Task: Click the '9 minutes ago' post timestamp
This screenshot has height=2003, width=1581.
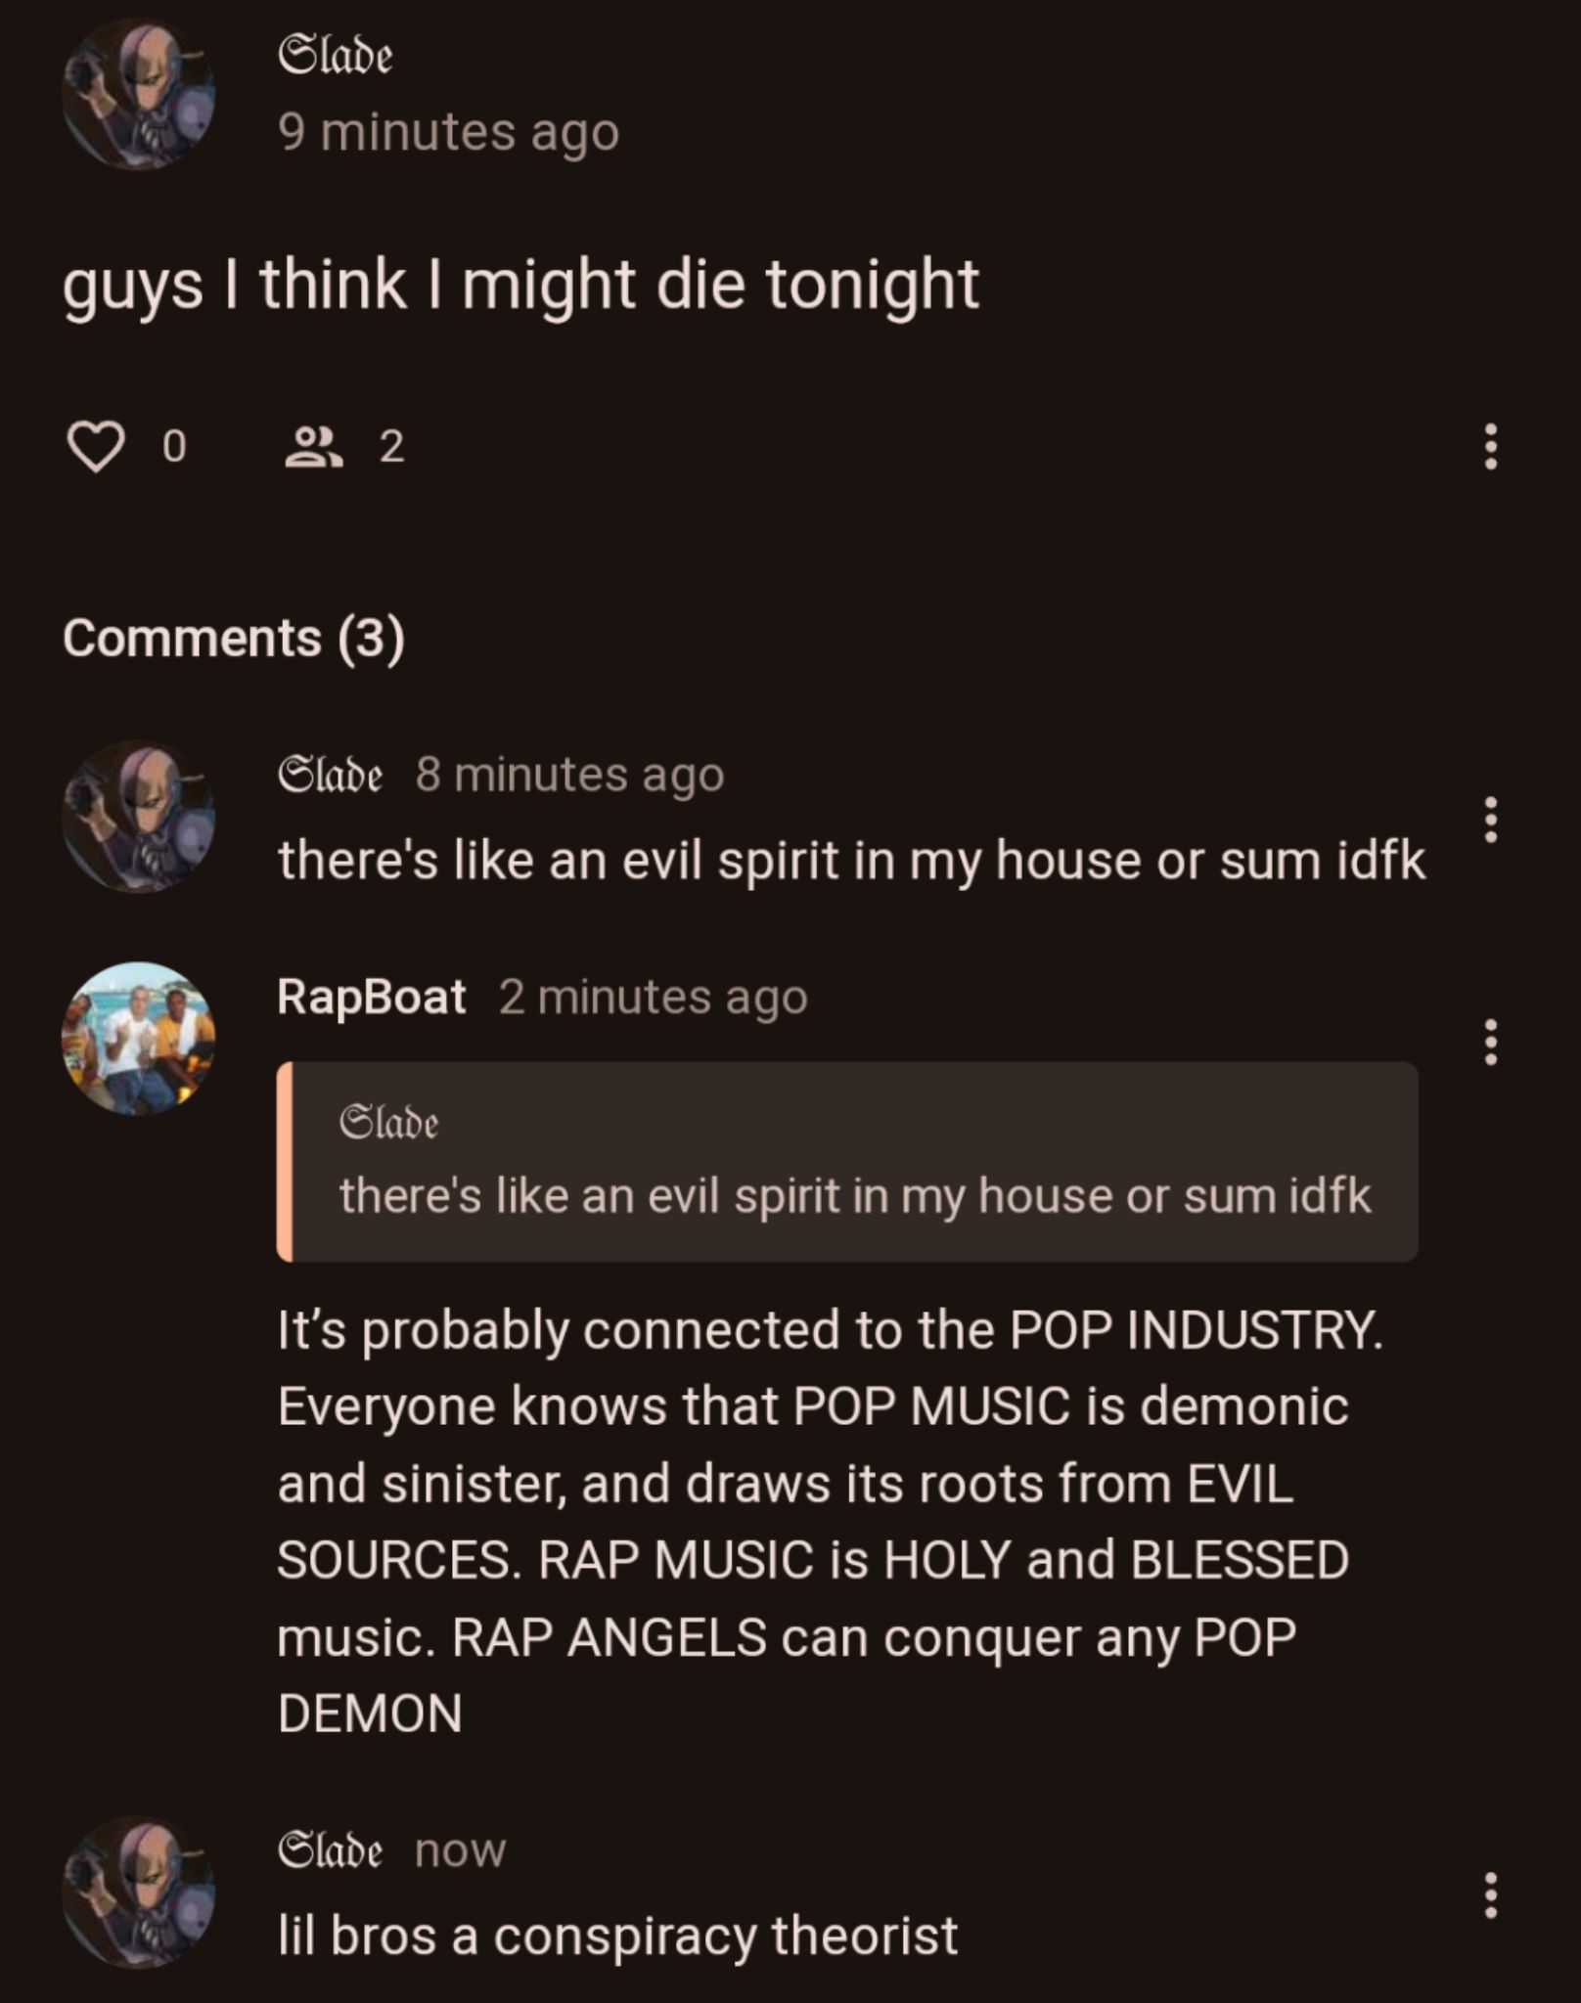Action: [449, 132]
